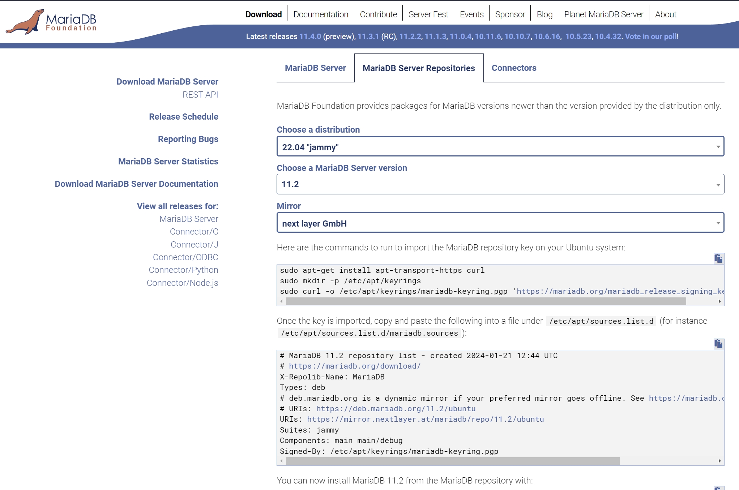Select the MariaDB Server Repositories tab

coord(419,68)
